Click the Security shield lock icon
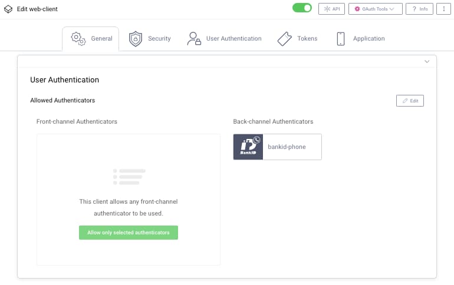Viewport: 454px width, 285px height. pos(136,39)
